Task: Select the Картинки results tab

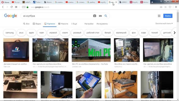Action: pyautogui.click(x=50, y=24)
